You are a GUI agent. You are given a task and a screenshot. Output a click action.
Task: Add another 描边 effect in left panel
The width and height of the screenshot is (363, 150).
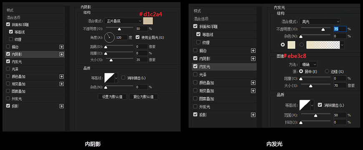coord(62,47)
